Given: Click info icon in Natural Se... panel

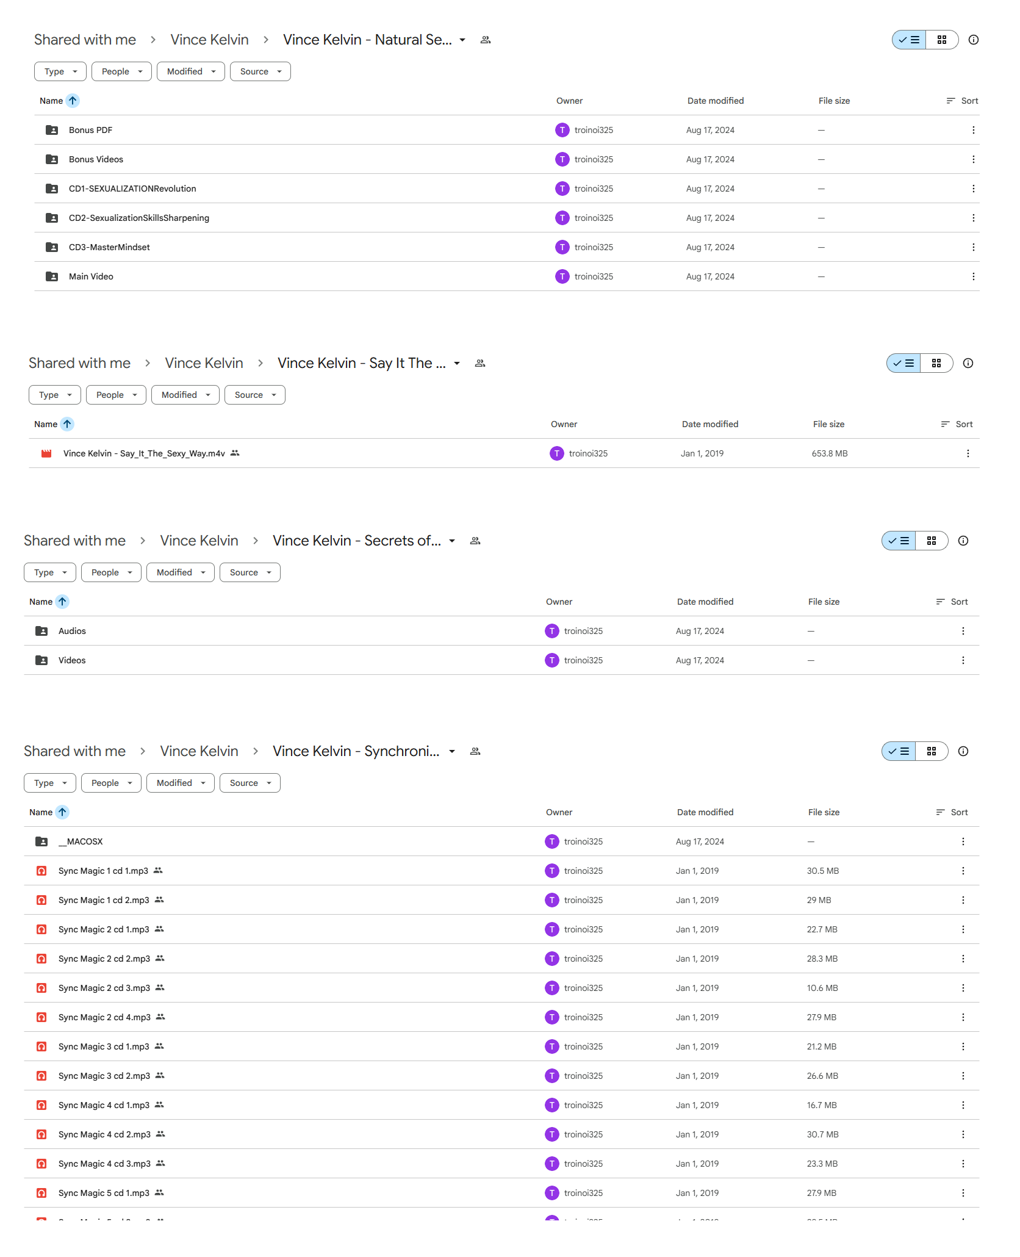Looking at the screenshot, I should [x=974, y=40].
